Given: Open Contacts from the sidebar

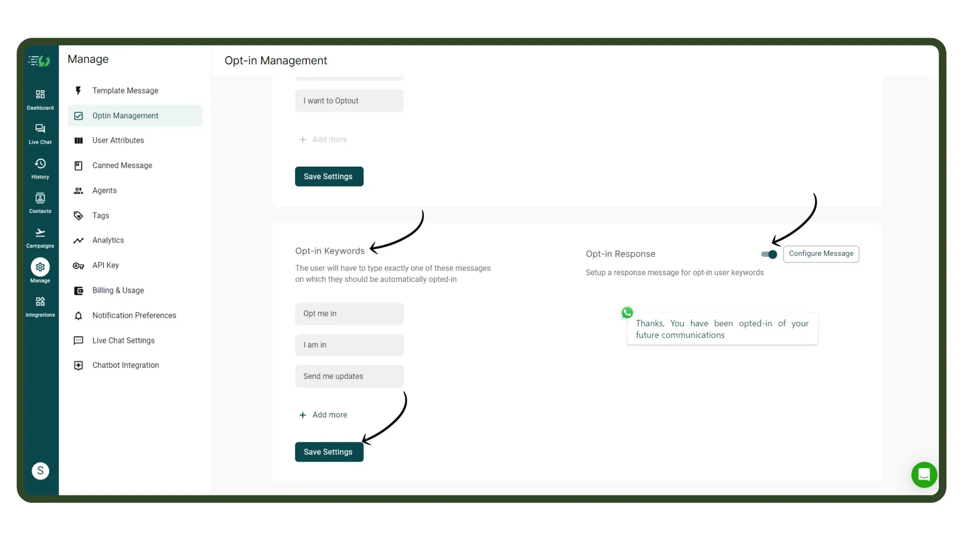Looking at the screenshot, I should pyautogui.click(x=40, y=203).
